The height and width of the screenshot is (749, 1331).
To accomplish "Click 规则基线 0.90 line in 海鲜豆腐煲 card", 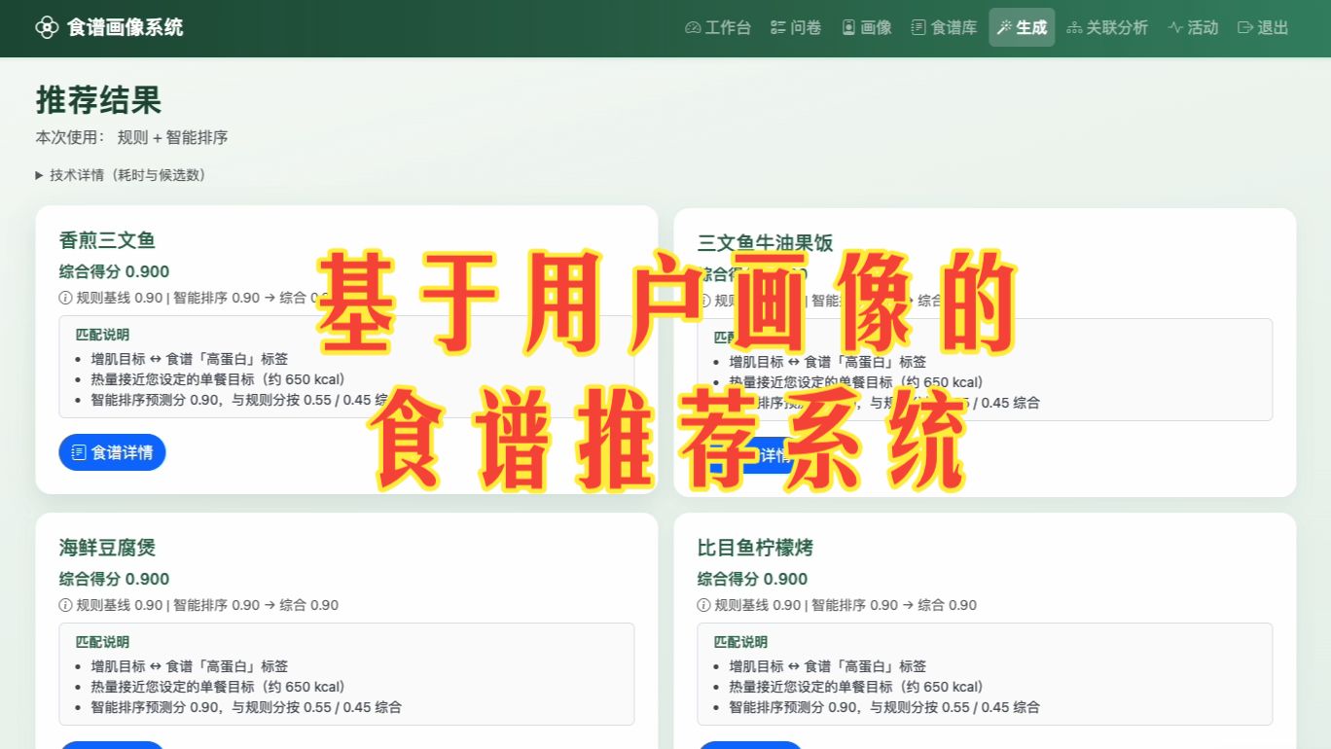I will (198, 605).
